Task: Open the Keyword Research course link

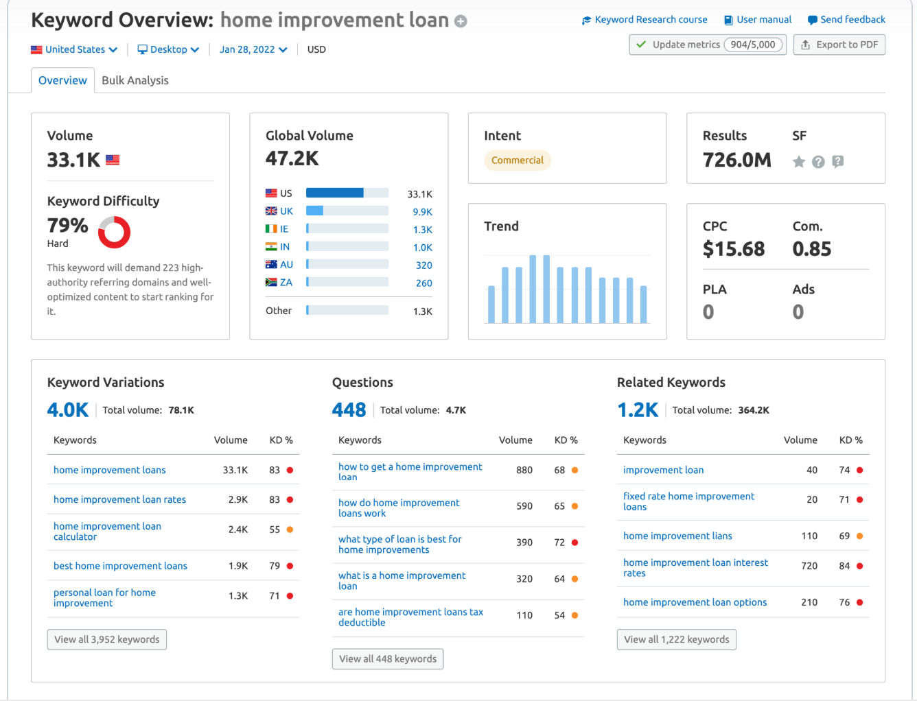Action: 645,20
